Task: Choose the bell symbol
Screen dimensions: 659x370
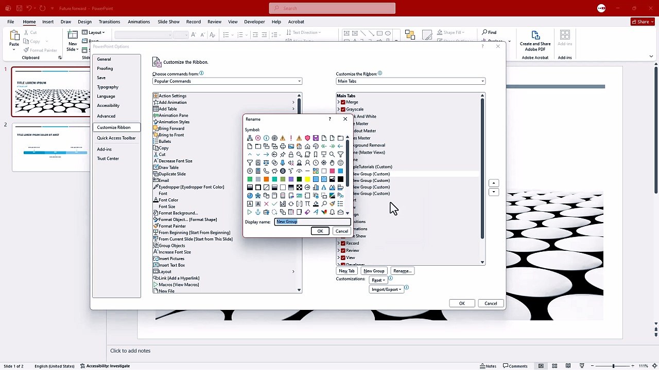Action: click(332, 212)
